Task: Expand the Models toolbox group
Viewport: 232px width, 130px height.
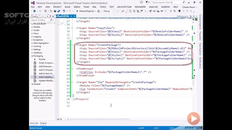Action: tap(32, 27)
